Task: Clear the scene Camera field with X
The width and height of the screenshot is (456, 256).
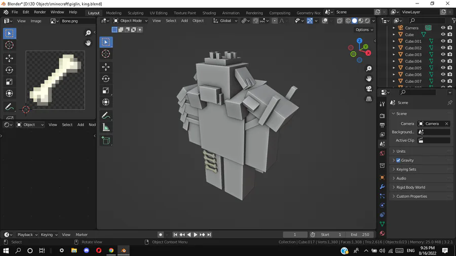Action: 446,123
